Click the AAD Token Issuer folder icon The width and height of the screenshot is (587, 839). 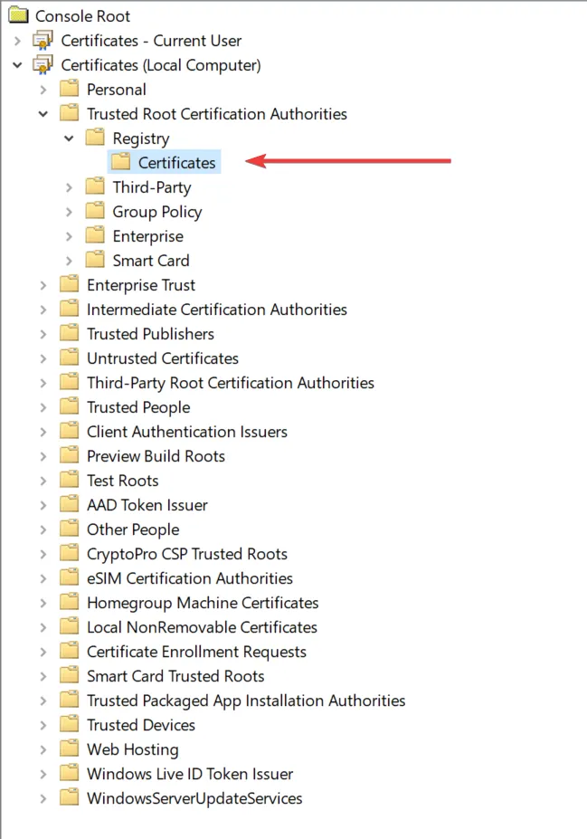point(69,505)
